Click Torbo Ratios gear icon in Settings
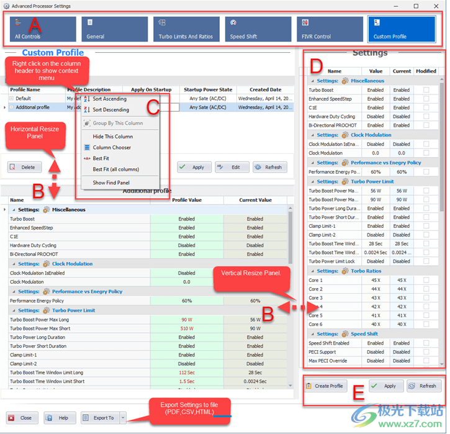 pyautogui.click(x=345, y=271)
